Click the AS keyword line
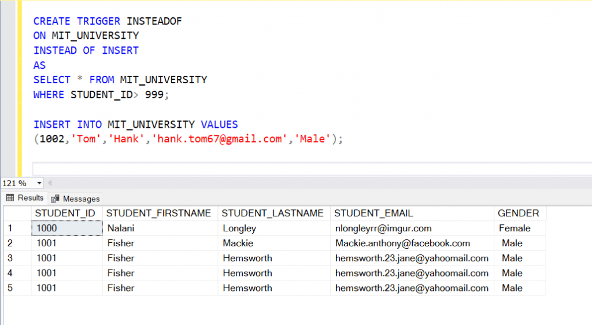 (x=39, y=65)
